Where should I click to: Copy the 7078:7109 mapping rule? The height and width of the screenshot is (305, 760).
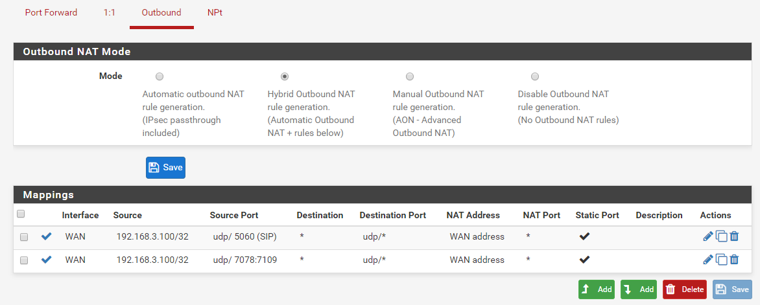click(721, 260)
